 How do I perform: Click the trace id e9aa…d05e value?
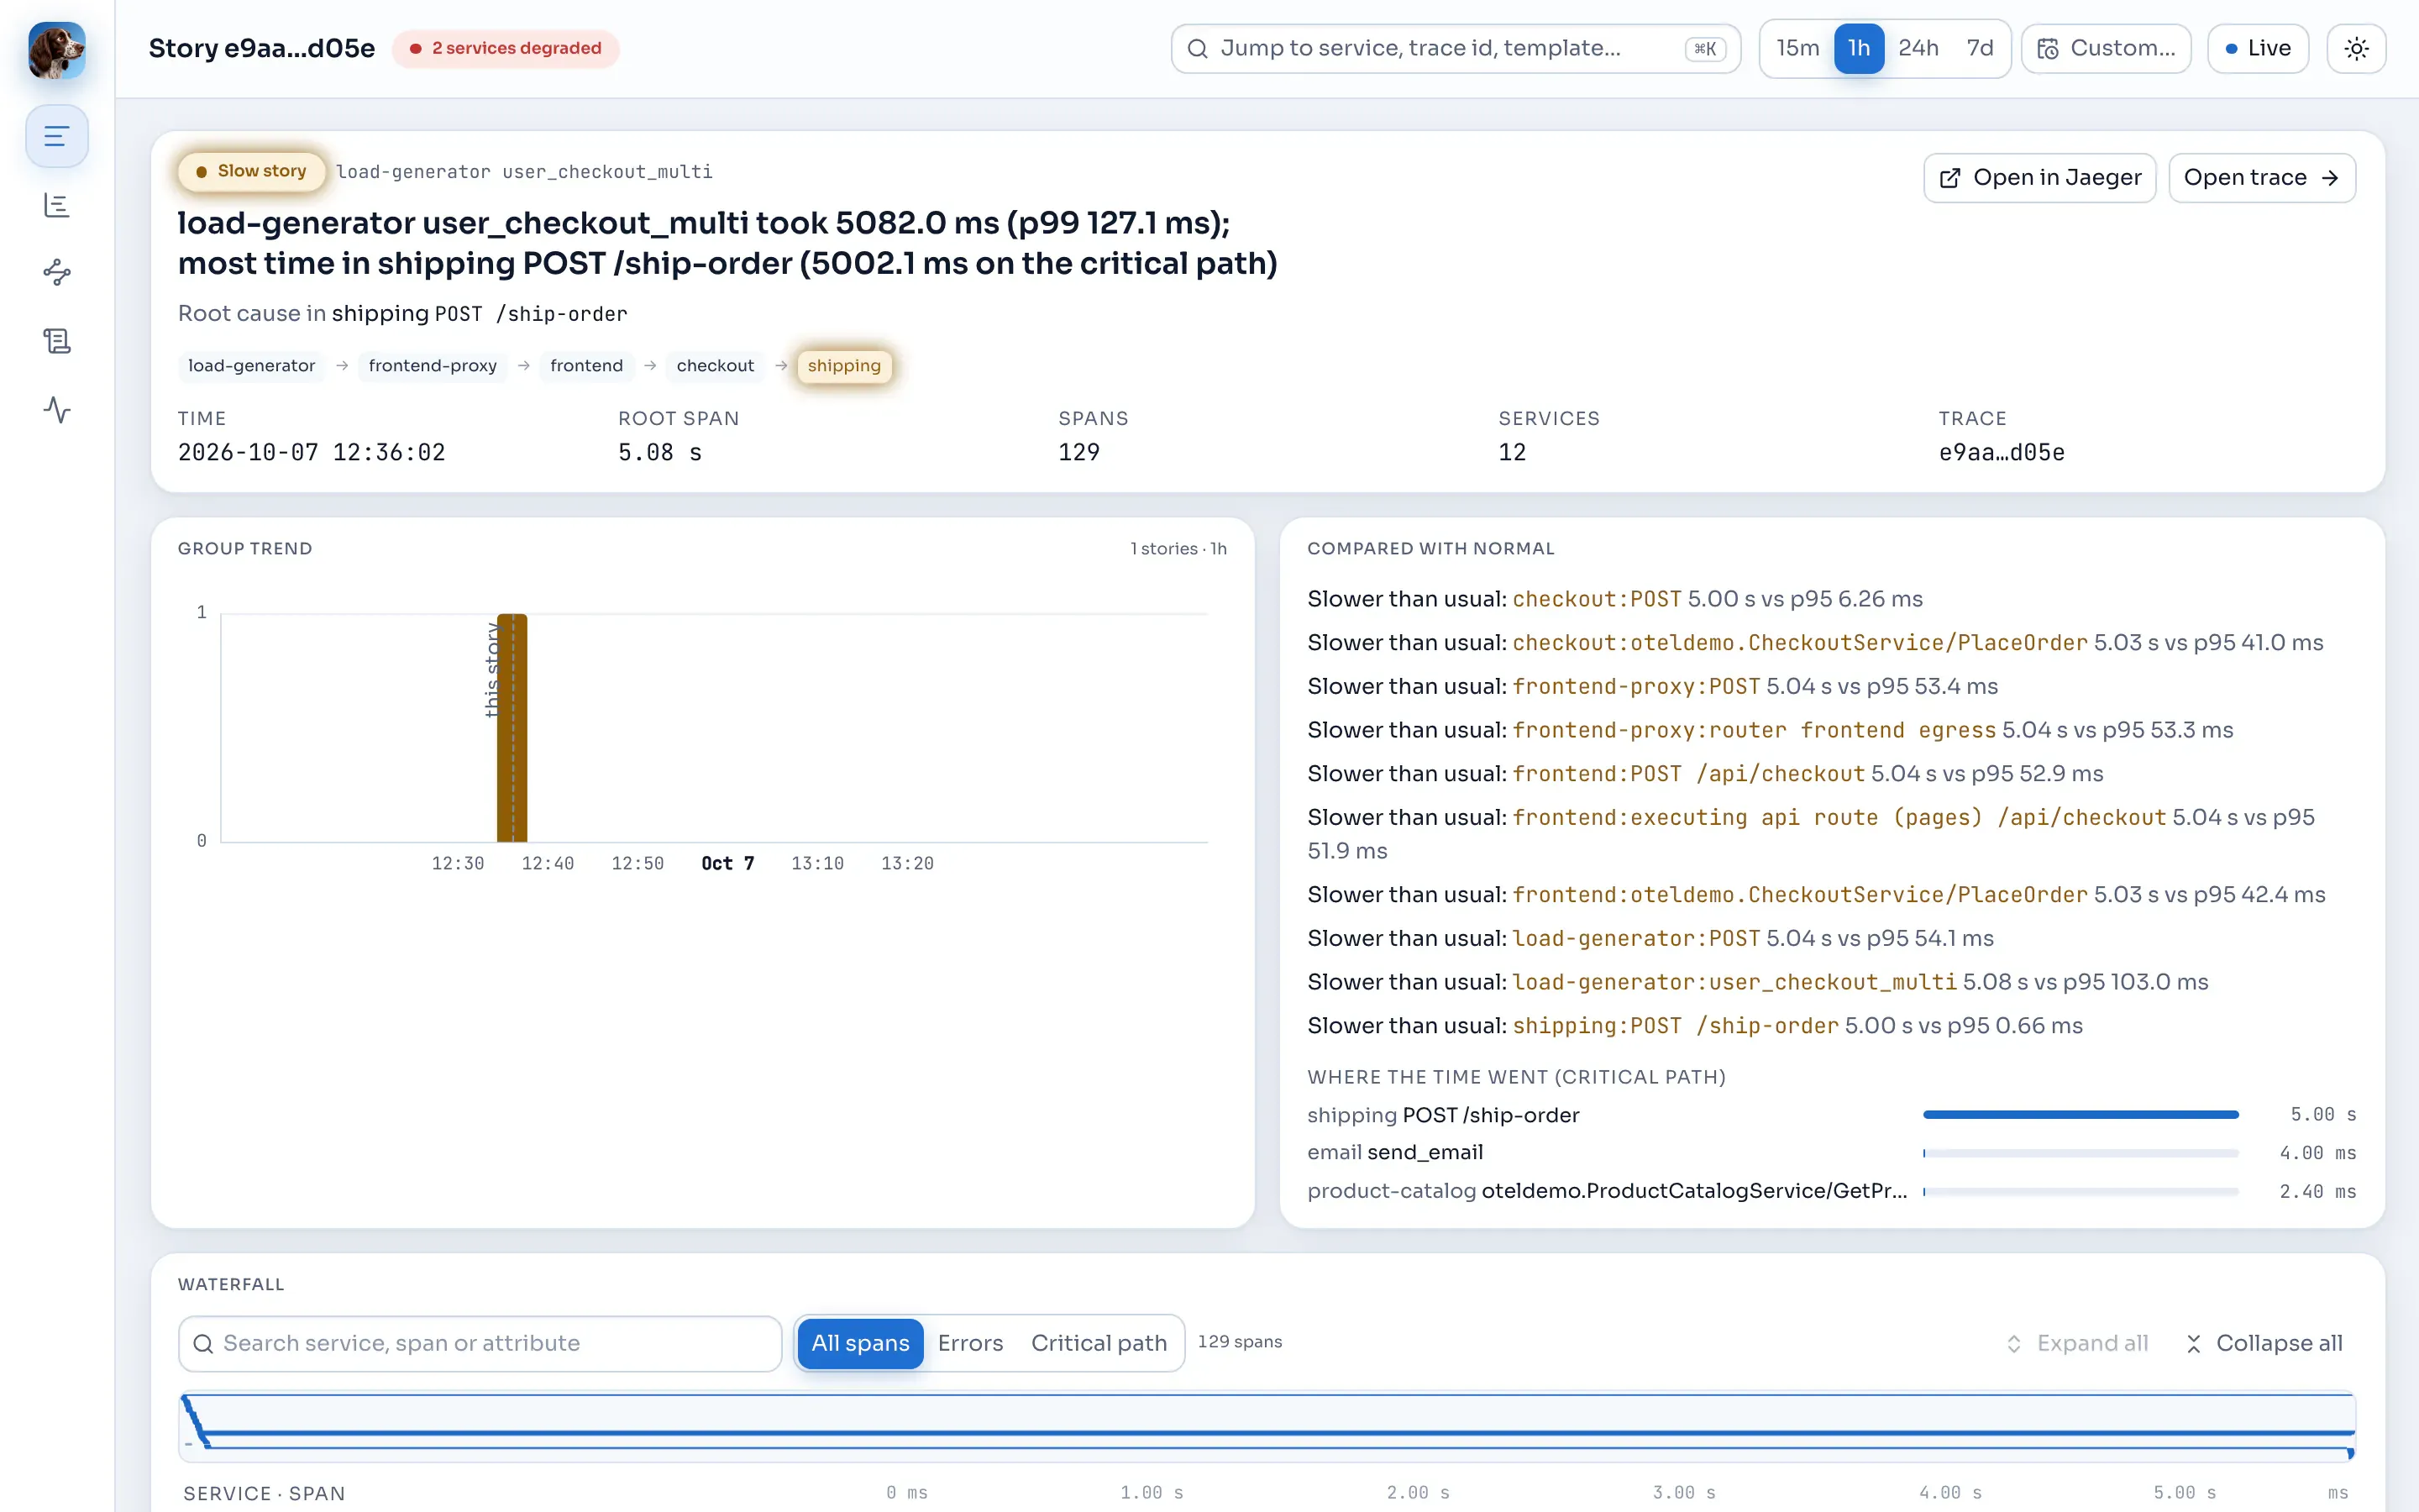(2002, 453)
